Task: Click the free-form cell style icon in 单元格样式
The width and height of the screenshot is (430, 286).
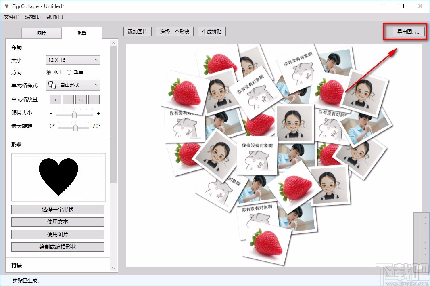Action: [53, 85]
